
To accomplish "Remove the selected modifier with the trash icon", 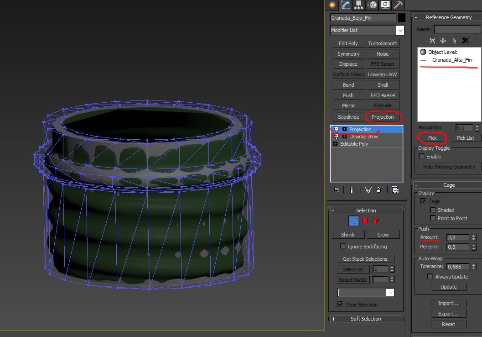I will [379, 189].
